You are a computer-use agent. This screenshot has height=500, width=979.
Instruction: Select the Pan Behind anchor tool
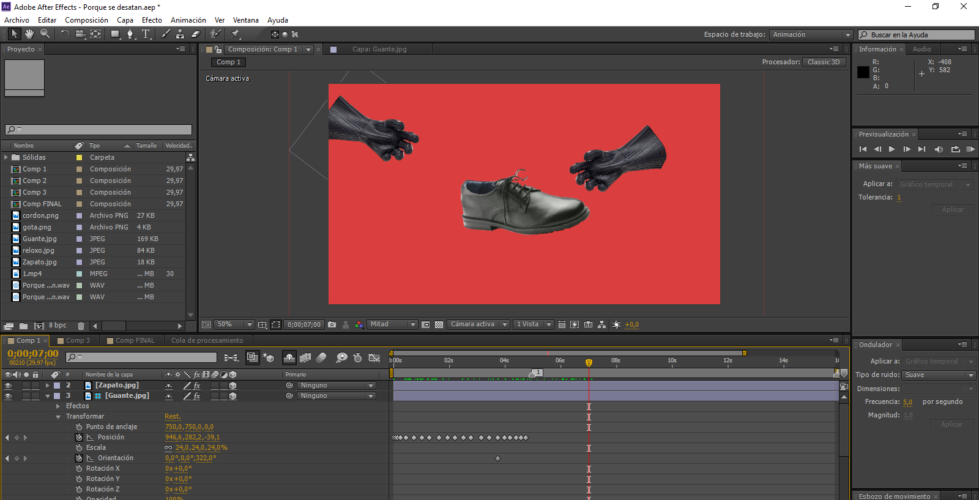(95, 34)
